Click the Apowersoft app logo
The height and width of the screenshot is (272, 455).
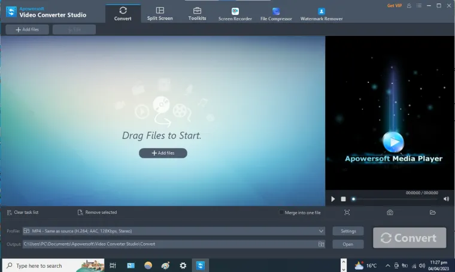[x=11, y=12]
